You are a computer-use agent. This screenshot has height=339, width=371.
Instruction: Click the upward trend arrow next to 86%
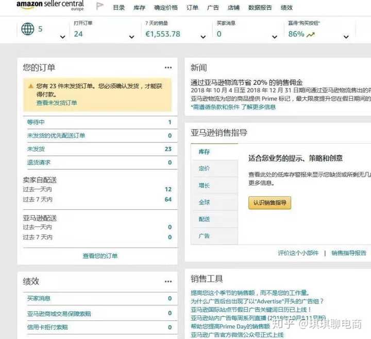click(x=310, y=35)
